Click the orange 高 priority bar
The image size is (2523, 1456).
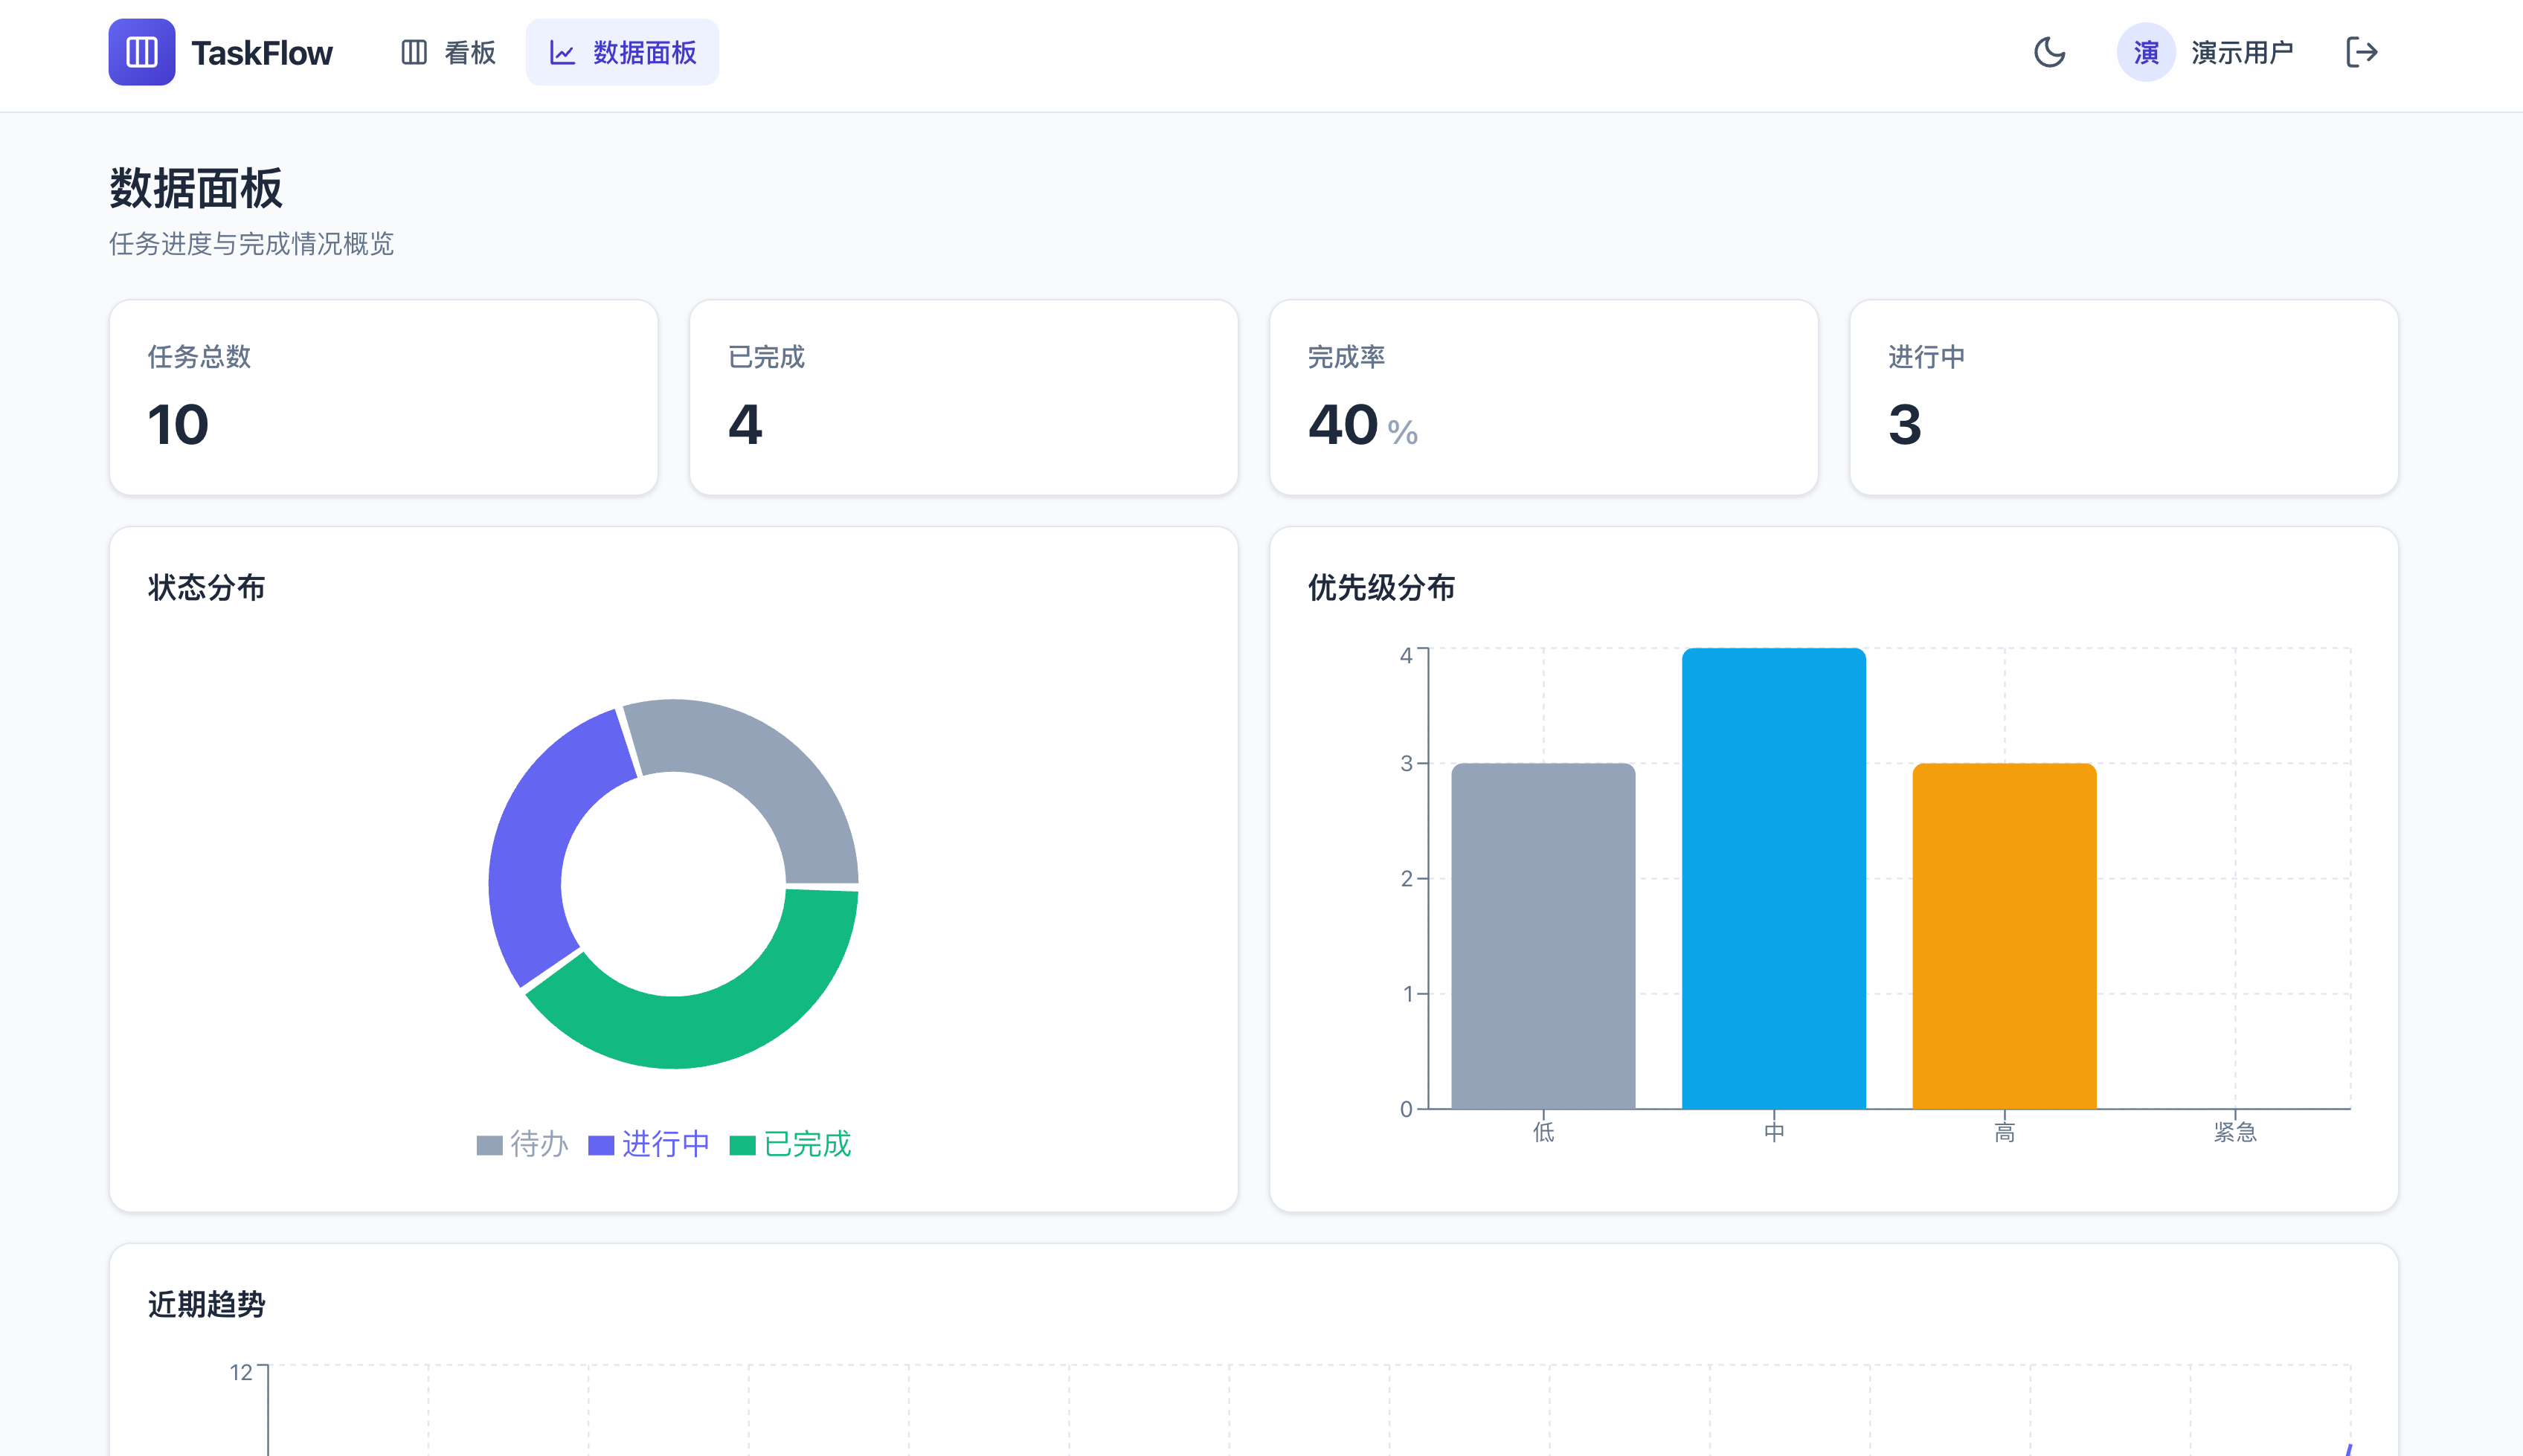(x=2004, y=936)
